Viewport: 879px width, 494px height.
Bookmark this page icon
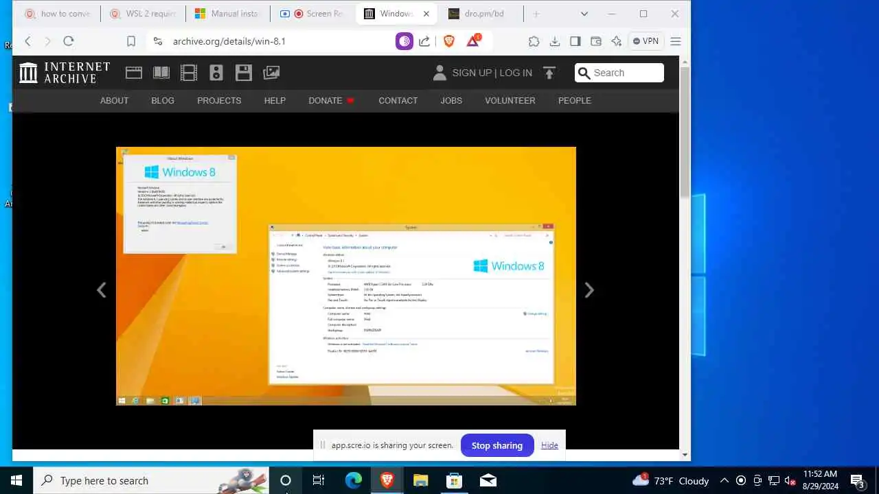click(131, 41)
